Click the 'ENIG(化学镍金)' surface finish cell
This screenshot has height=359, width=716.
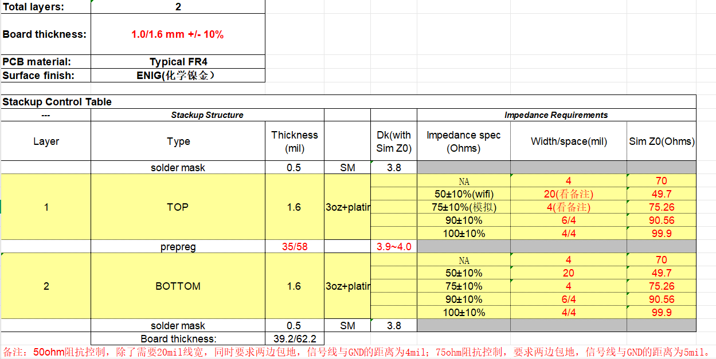tap(178, 76)
